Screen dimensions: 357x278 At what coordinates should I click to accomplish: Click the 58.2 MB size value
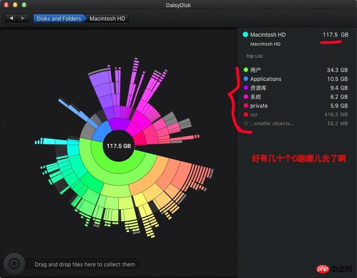point(337,123)
